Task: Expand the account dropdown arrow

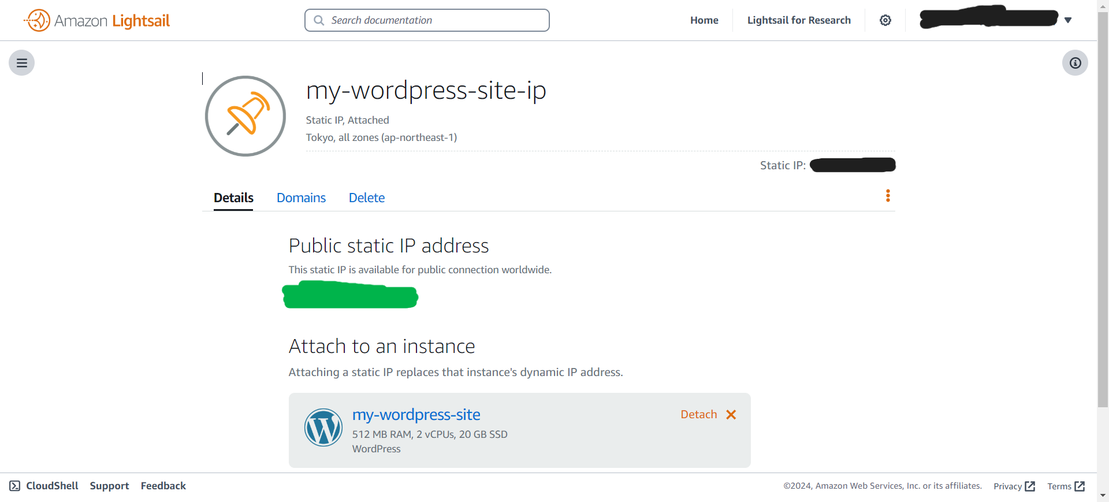Action: pyautogui.click(x=1068, y=20)
